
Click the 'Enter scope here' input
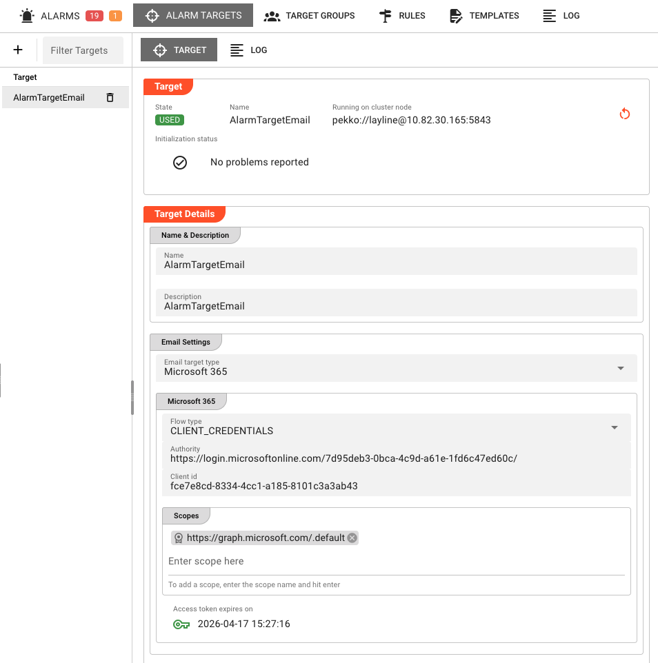(397, 562)
